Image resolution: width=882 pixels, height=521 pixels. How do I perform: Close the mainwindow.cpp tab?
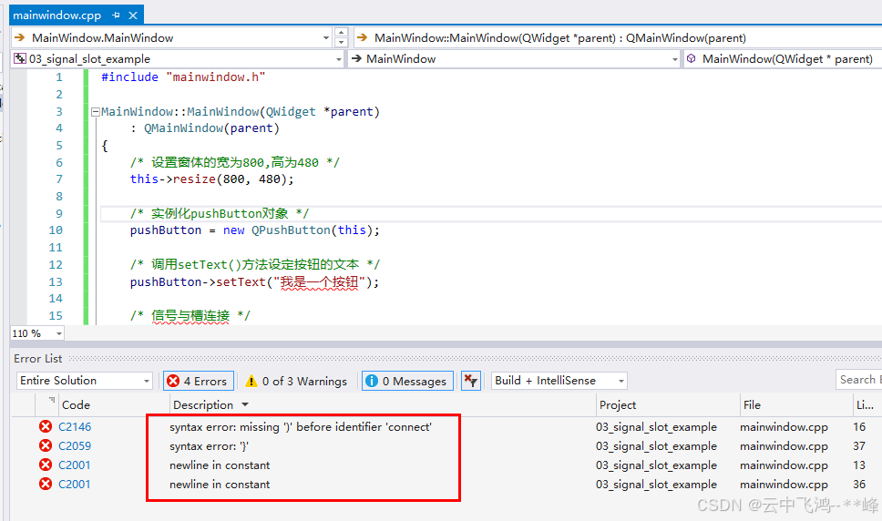[133, 15]
